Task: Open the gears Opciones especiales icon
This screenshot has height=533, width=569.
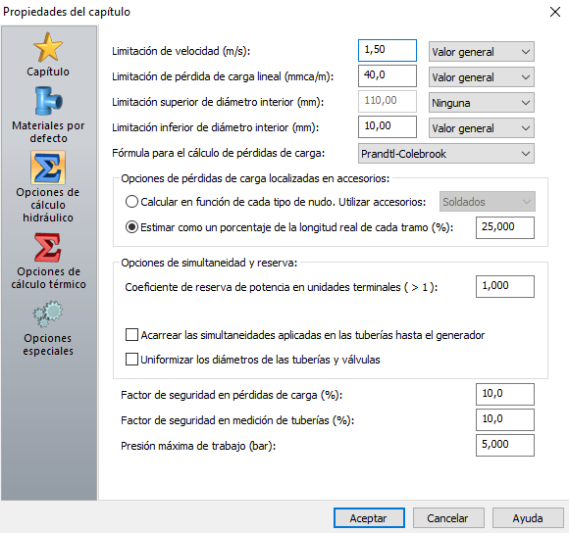Action: [48, 314]
